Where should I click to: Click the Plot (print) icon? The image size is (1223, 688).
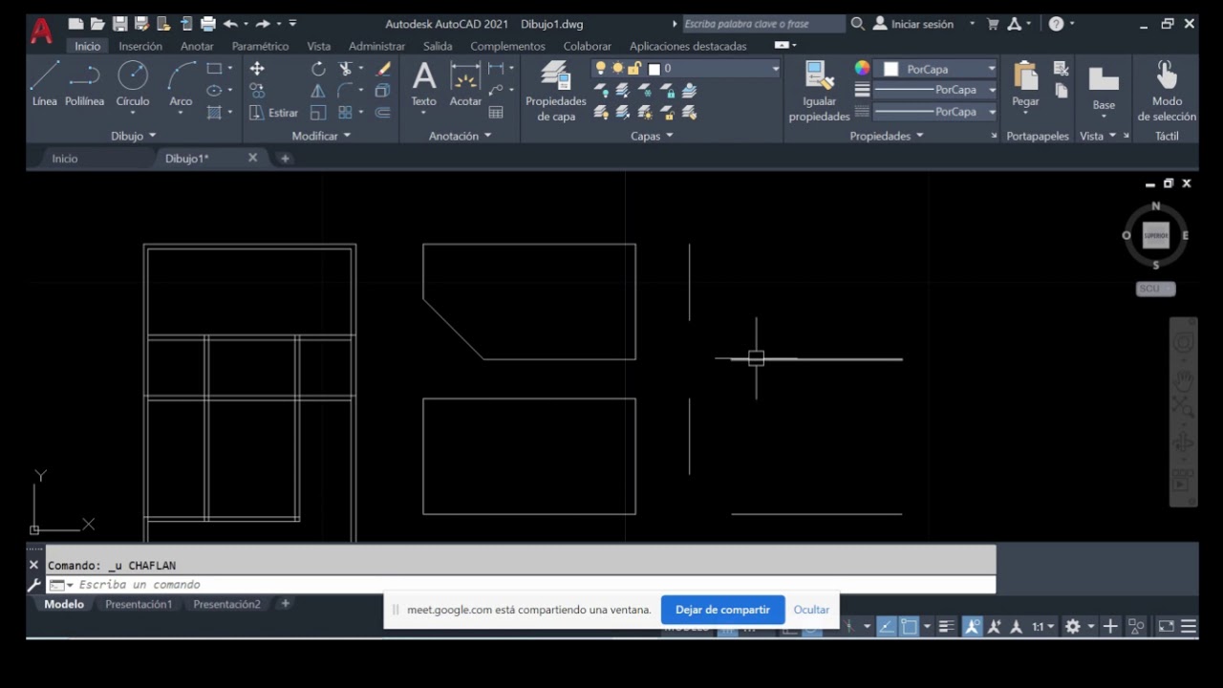(207, 24)
